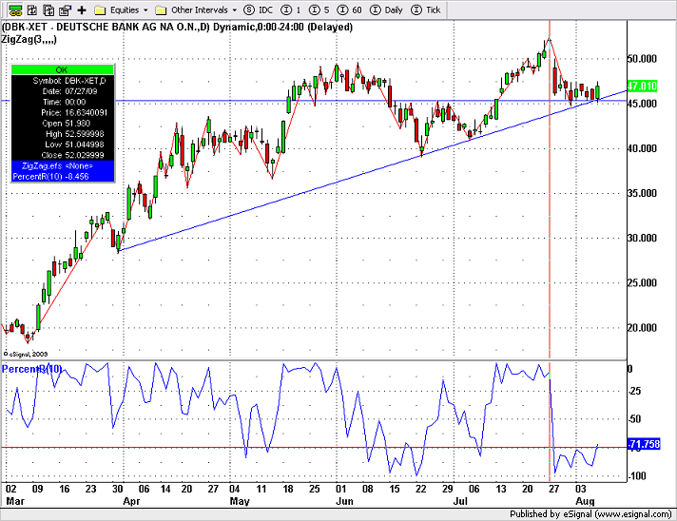Click the IDC symbol button
The height and width of the screenshot is (521, 677).
click(x=259, y=10)
